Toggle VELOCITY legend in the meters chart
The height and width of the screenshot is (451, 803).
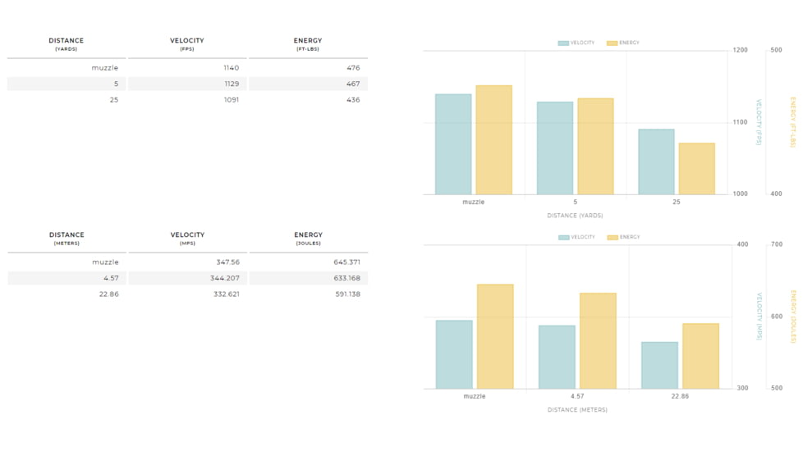pyautogui.click(x=577, y=237)
